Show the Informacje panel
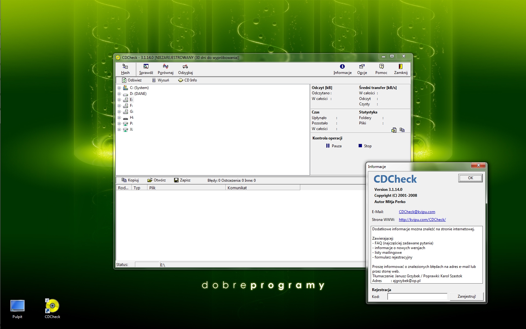 [342, 69]
